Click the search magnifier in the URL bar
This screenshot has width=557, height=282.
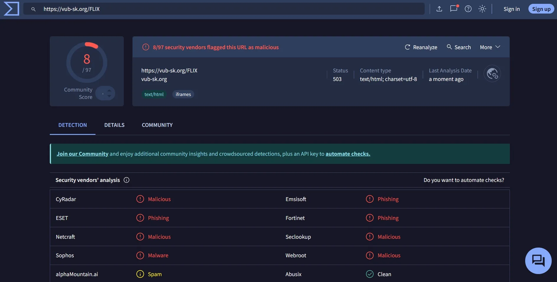tap(33, 9)
